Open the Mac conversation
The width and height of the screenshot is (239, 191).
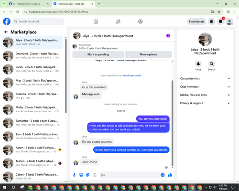(32, 83)
